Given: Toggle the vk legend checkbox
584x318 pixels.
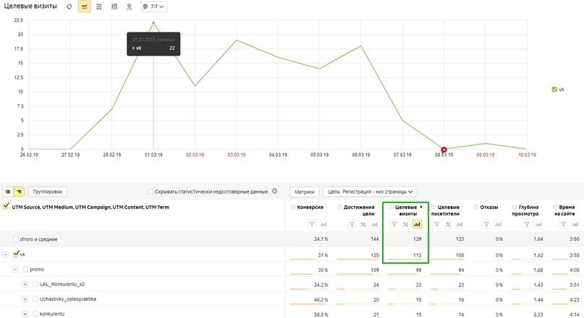Looking at the screenshot, I should point(554,90).
